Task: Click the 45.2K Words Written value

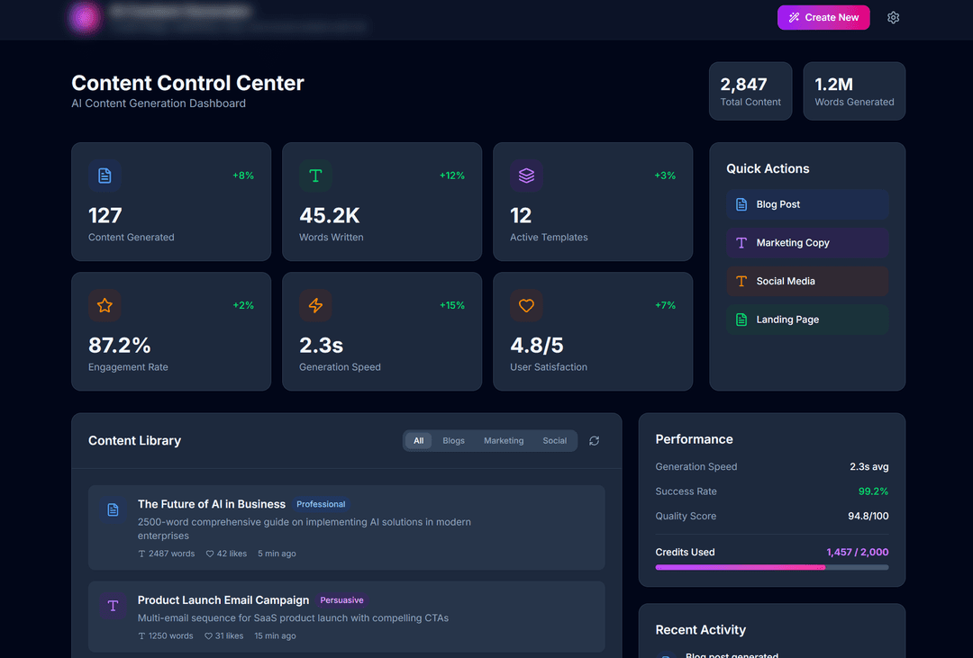Action: coord(330,216)
